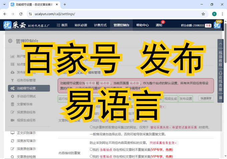
Task: Click the gear icon beside 管理控制台 heading
Action: point(10,41)
